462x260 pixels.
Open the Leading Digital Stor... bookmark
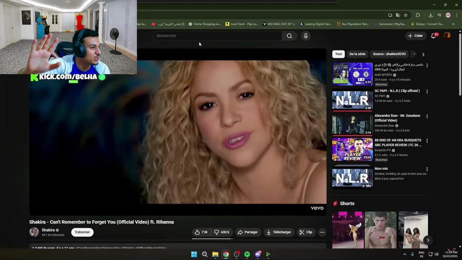coord(315,24)
